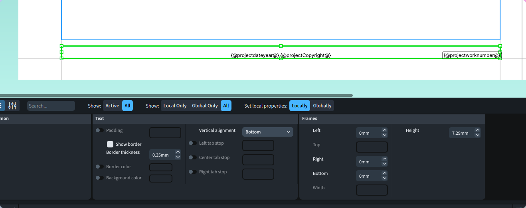Click the Top frame value field
This screenshot has width=526, height=208.
pos(372,147)
